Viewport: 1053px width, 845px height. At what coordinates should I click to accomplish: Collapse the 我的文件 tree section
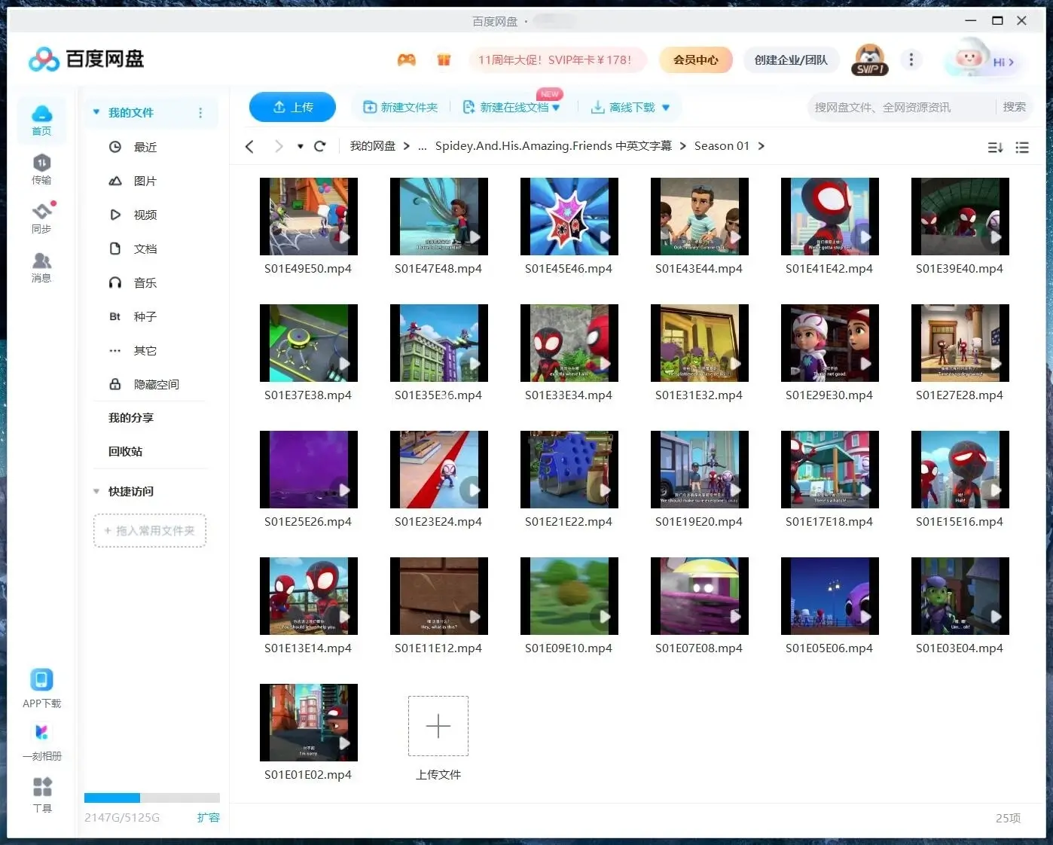(x=96, y=113)
